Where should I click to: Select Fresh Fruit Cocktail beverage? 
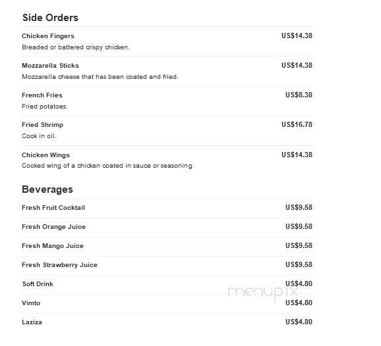(167, 209)
